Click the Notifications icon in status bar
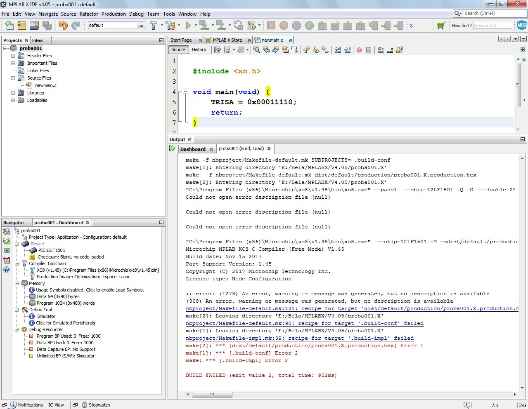This screenshot has width=528, height=409. coord(14,405)
